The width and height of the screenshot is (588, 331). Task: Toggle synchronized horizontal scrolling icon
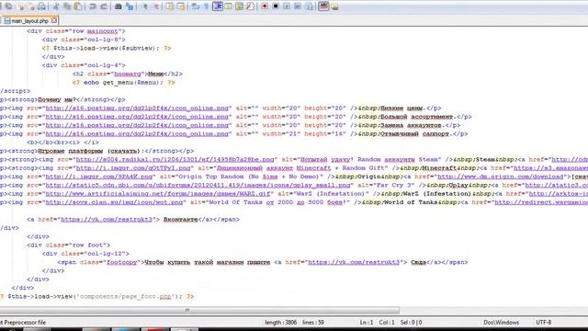click(x=181, y=6)
